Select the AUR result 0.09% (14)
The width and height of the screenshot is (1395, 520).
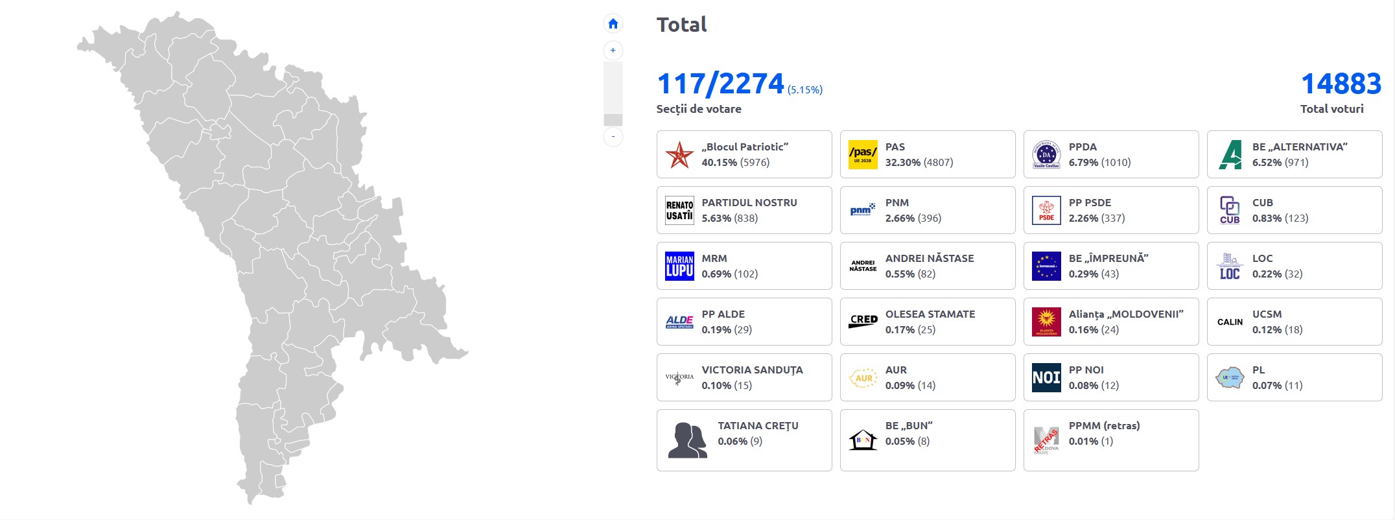pyautogui.click(x=910, y=386)
